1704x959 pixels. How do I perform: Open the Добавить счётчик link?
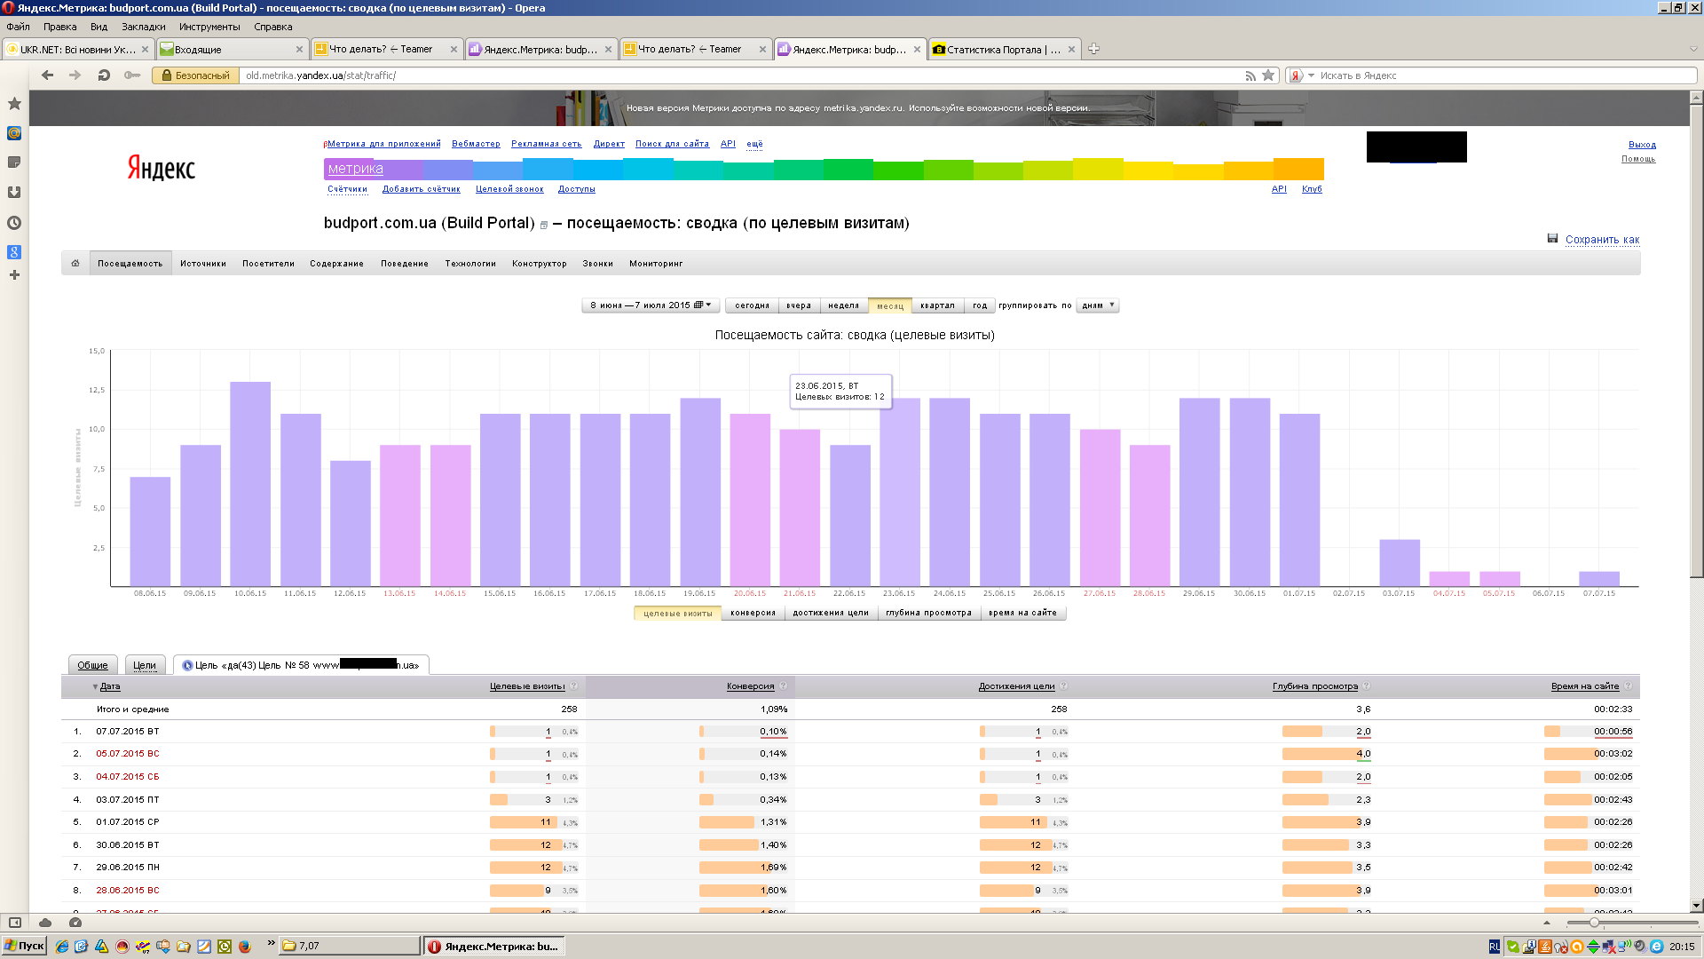(x=422, y=189)
